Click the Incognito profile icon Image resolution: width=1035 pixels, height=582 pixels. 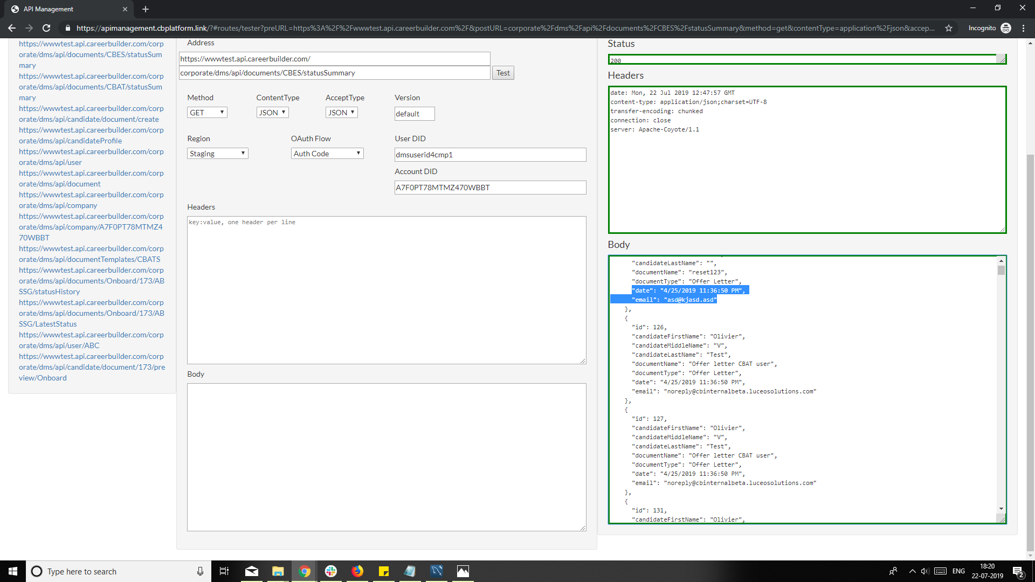coord(1006,28)
